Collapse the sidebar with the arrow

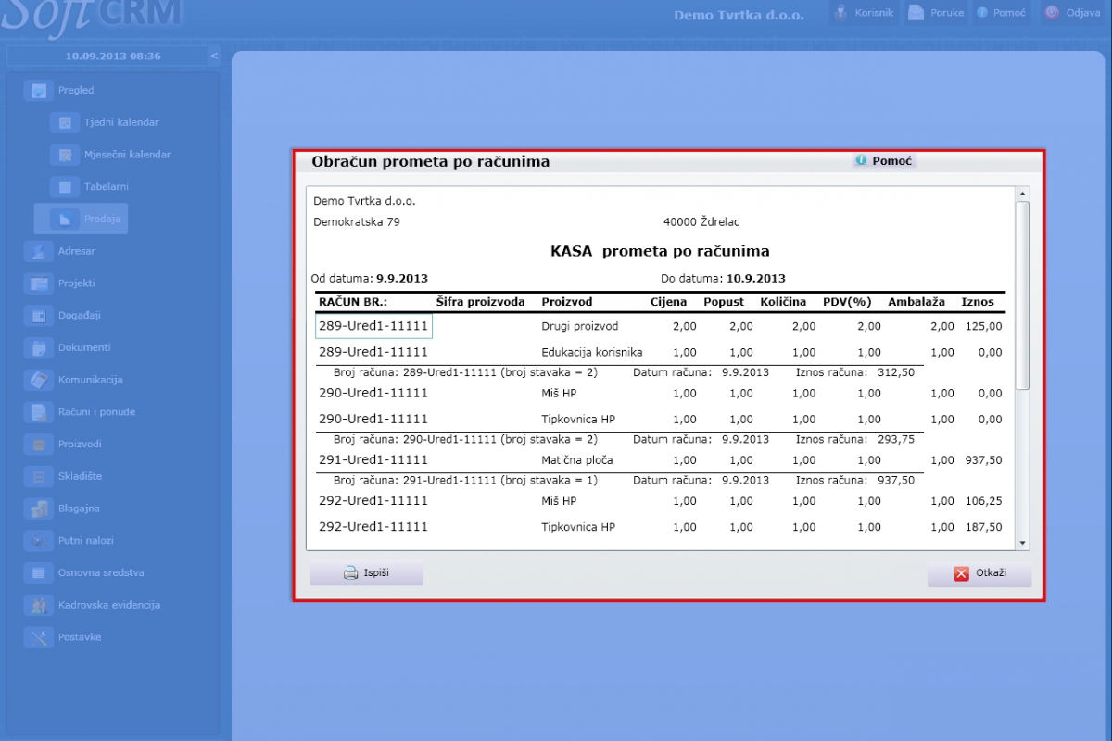pyautogui.click(x=214, y=57)
